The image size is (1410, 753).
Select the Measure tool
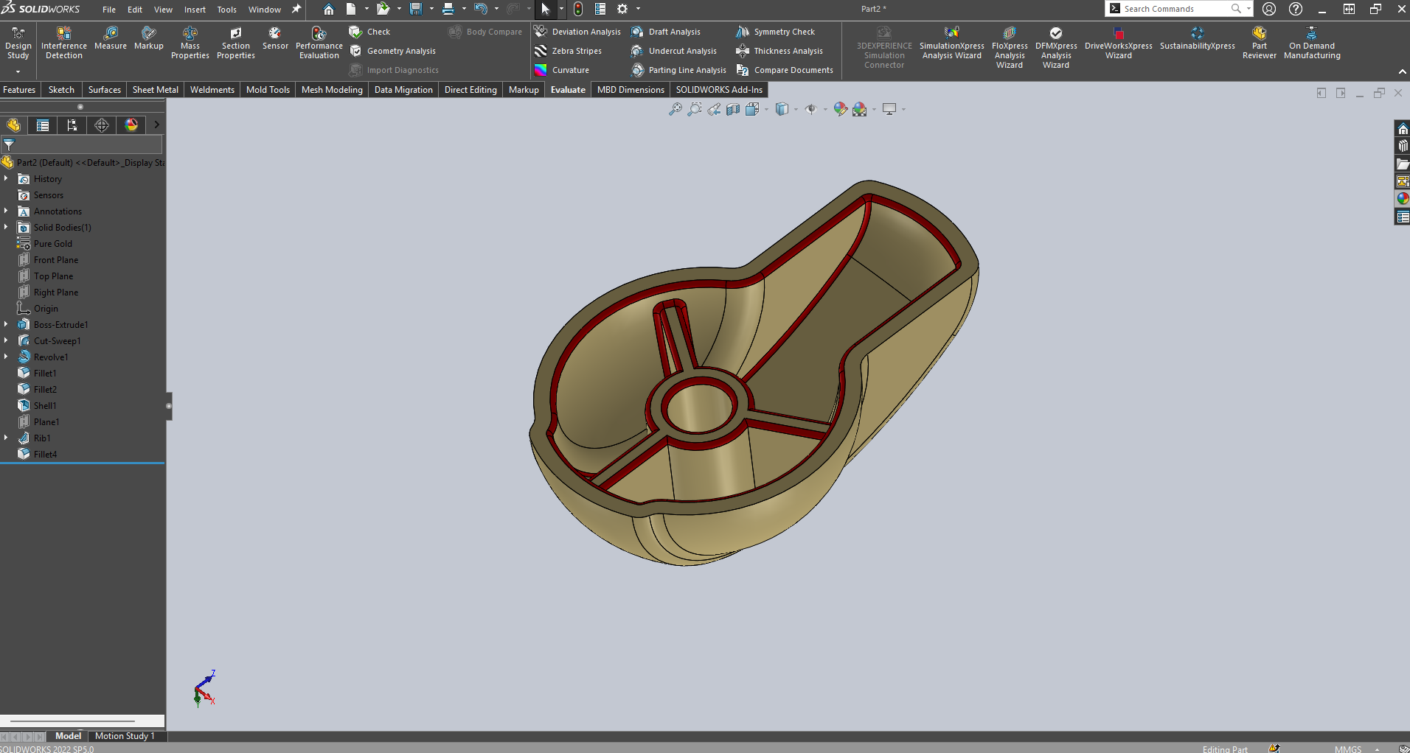click(x=111, y=38)
